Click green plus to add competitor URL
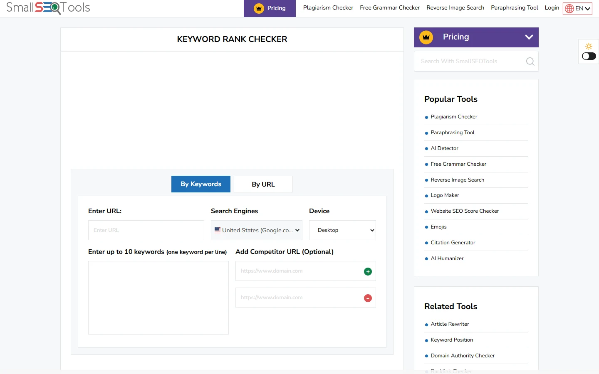 pyautogui.click(x=368, y=271)
